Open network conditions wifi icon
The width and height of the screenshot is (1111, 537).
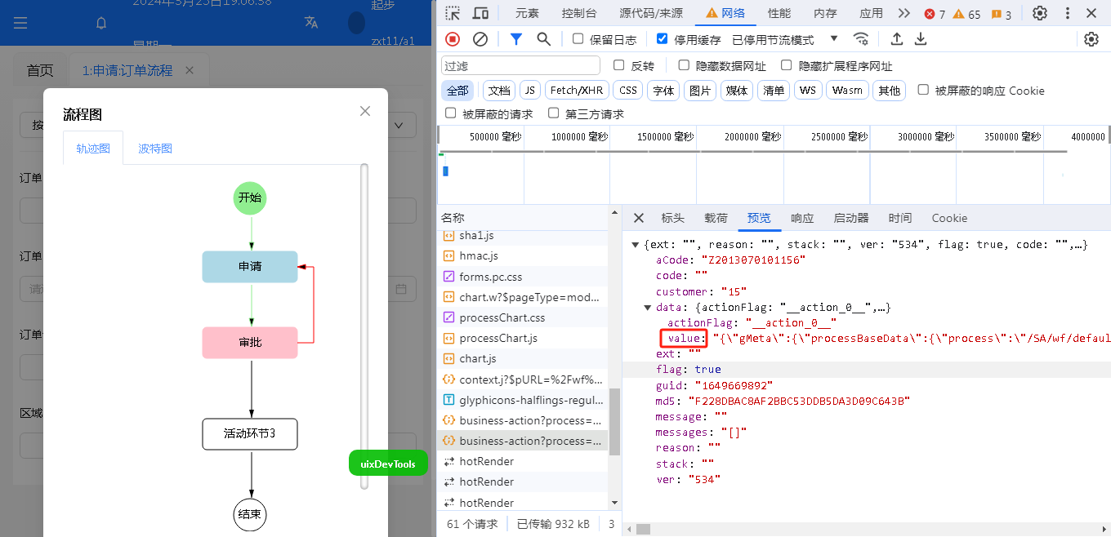[x=861, y=38]
